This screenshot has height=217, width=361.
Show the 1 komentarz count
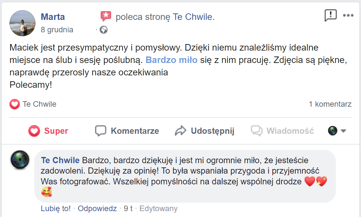(x=330, y=104)
